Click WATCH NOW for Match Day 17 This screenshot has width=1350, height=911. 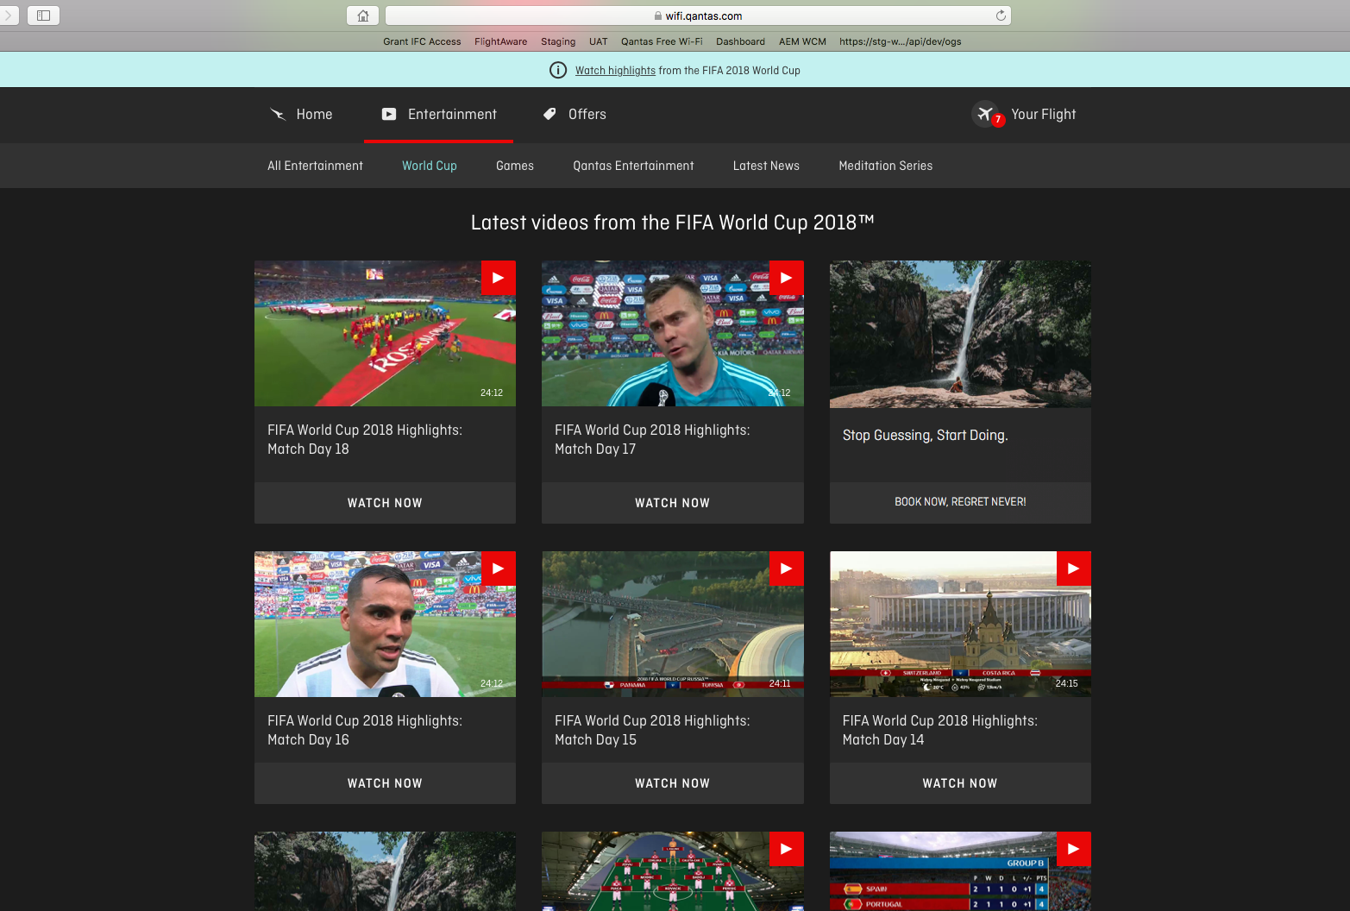673,503
